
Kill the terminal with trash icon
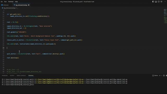click(166, 75)
